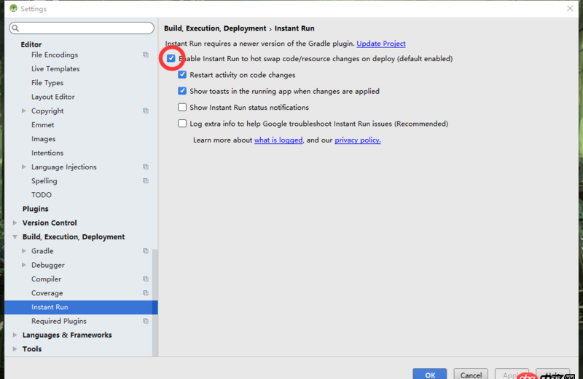Click the Editor section heading
583x379 pixels.
(31, 44)
